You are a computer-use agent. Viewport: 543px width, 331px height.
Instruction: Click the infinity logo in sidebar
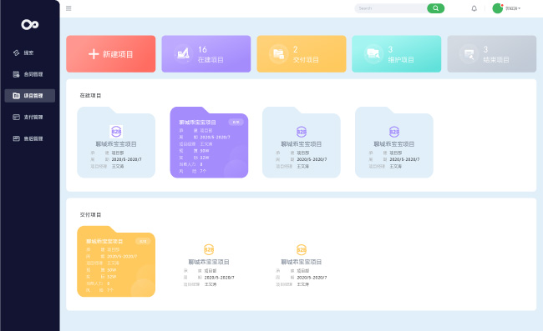click(x=30, y=24)
